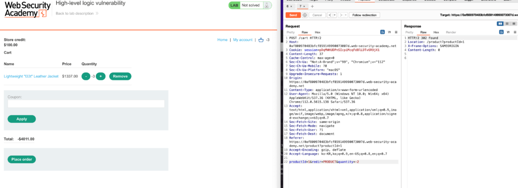Remove the leather jacket from cart

pos(120,76)
